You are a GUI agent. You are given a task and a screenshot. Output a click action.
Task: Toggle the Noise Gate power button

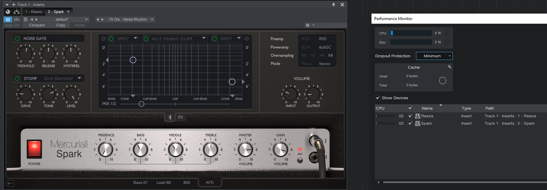tap(18, 39)
